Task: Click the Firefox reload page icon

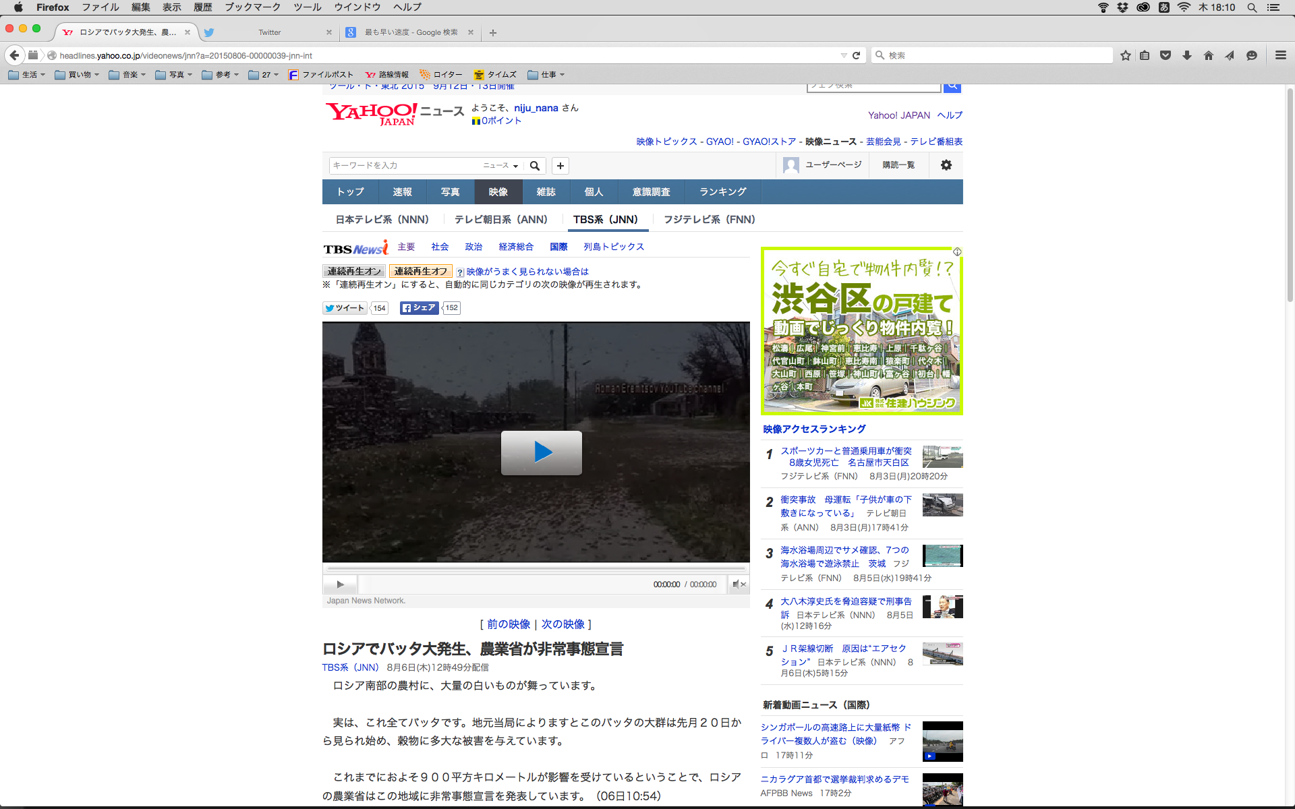Action: point(856,55)
